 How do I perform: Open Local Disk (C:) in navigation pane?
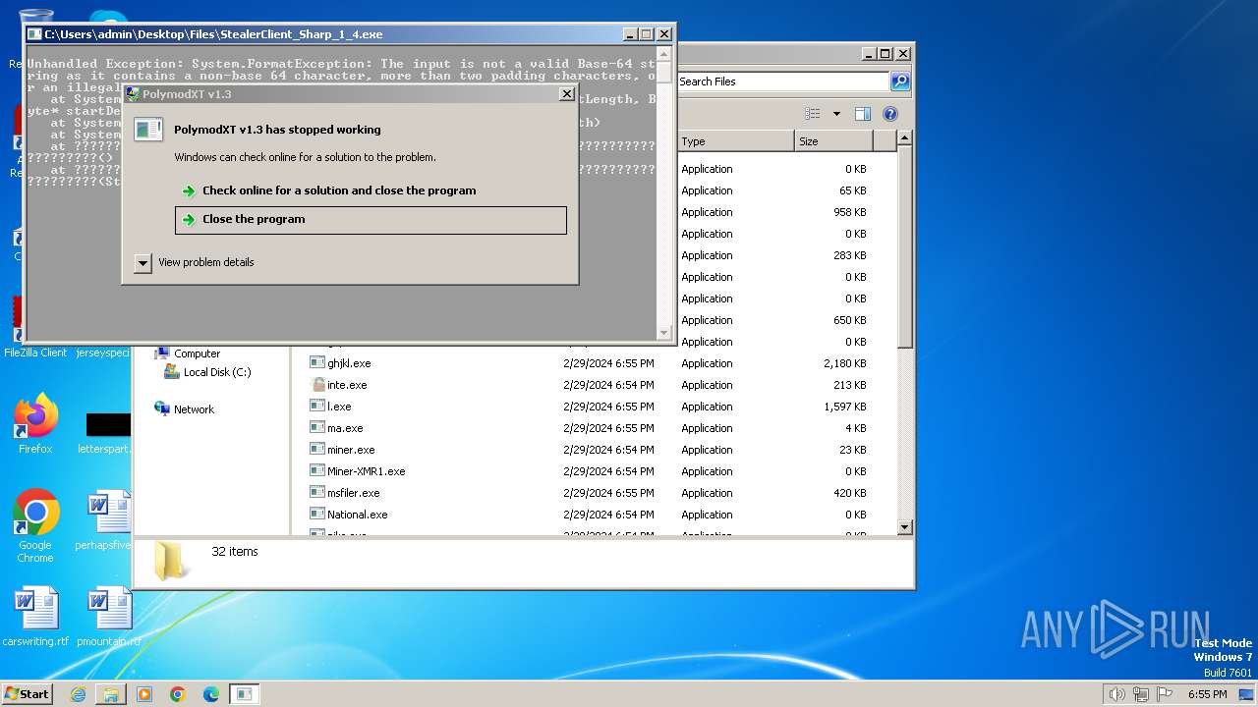coord(217,372)
